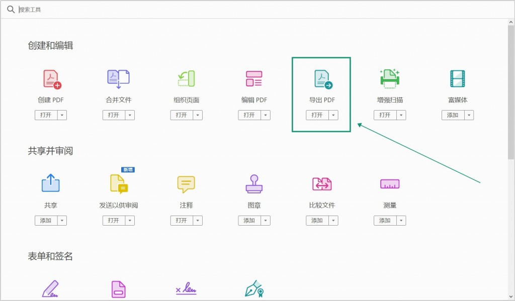Open 编辑 PDF using its 打开 button
The image size is (515, 301).
pyautogui.click(x=249, y=115)
